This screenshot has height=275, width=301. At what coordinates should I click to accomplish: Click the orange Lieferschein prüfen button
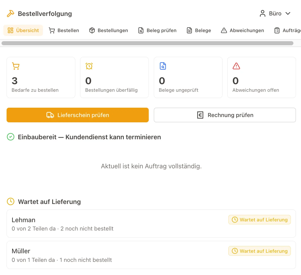[78, 115]
